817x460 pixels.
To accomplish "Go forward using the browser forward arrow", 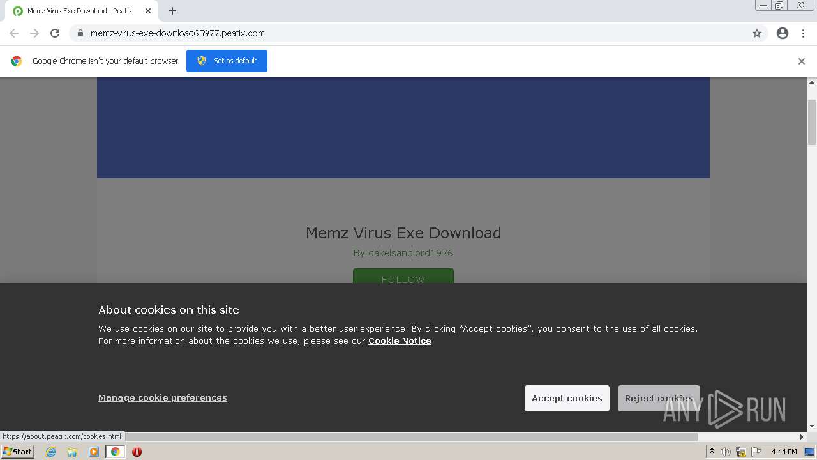I will tap(34, 33).
